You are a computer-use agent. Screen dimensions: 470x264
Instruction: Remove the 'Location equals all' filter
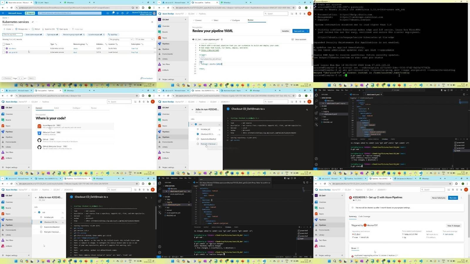(x=104, y=35)
